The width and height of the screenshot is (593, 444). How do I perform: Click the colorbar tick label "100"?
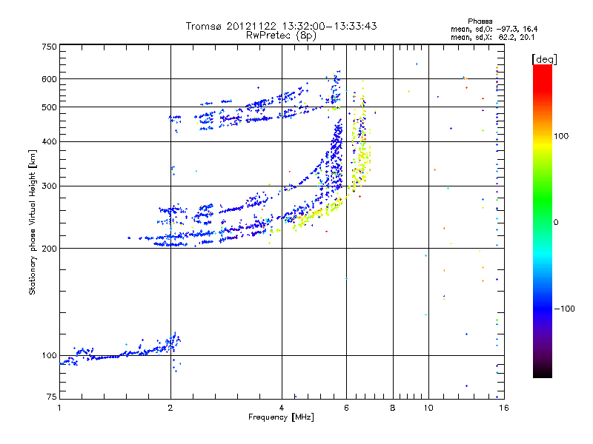click(x=561, y=136)
